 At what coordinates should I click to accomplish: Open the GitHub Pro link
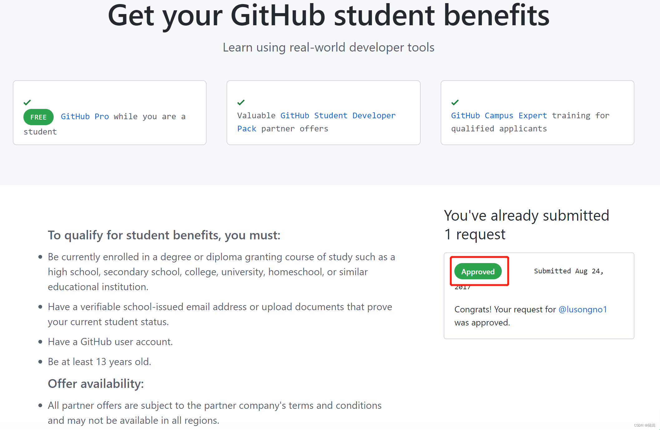tap(85, 117)
